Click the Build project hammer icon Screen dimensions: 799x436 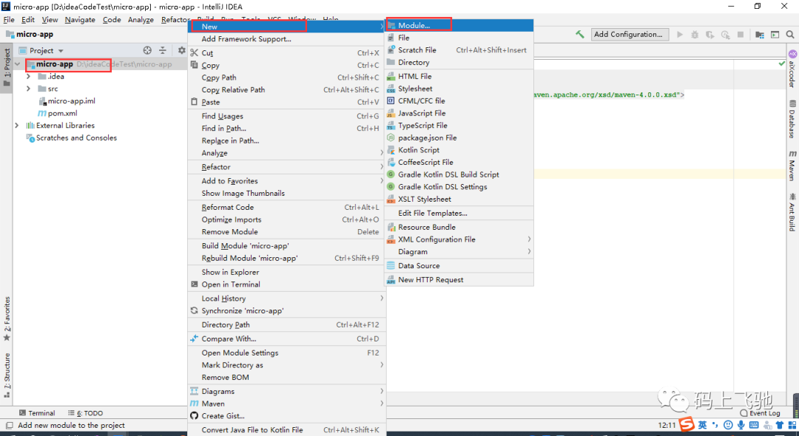click(x=580, y=35)
